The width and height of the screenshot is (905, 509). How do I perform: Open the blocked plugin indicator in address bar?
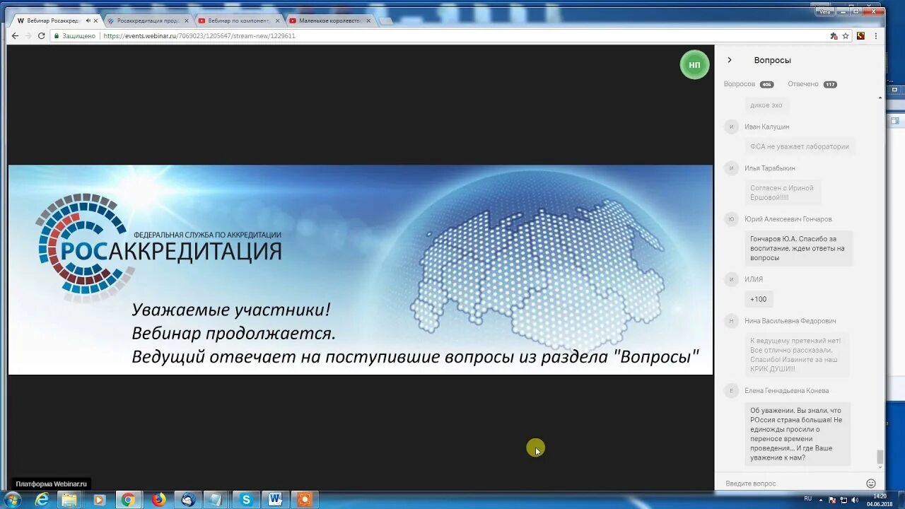point(834,36)
